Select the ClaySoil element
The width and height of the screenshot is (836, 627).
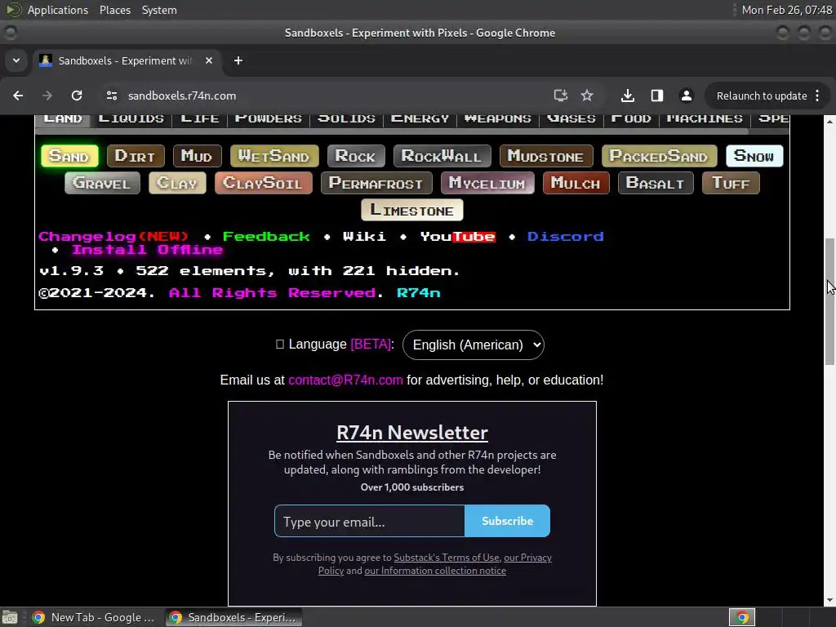[x=264, y=183]
